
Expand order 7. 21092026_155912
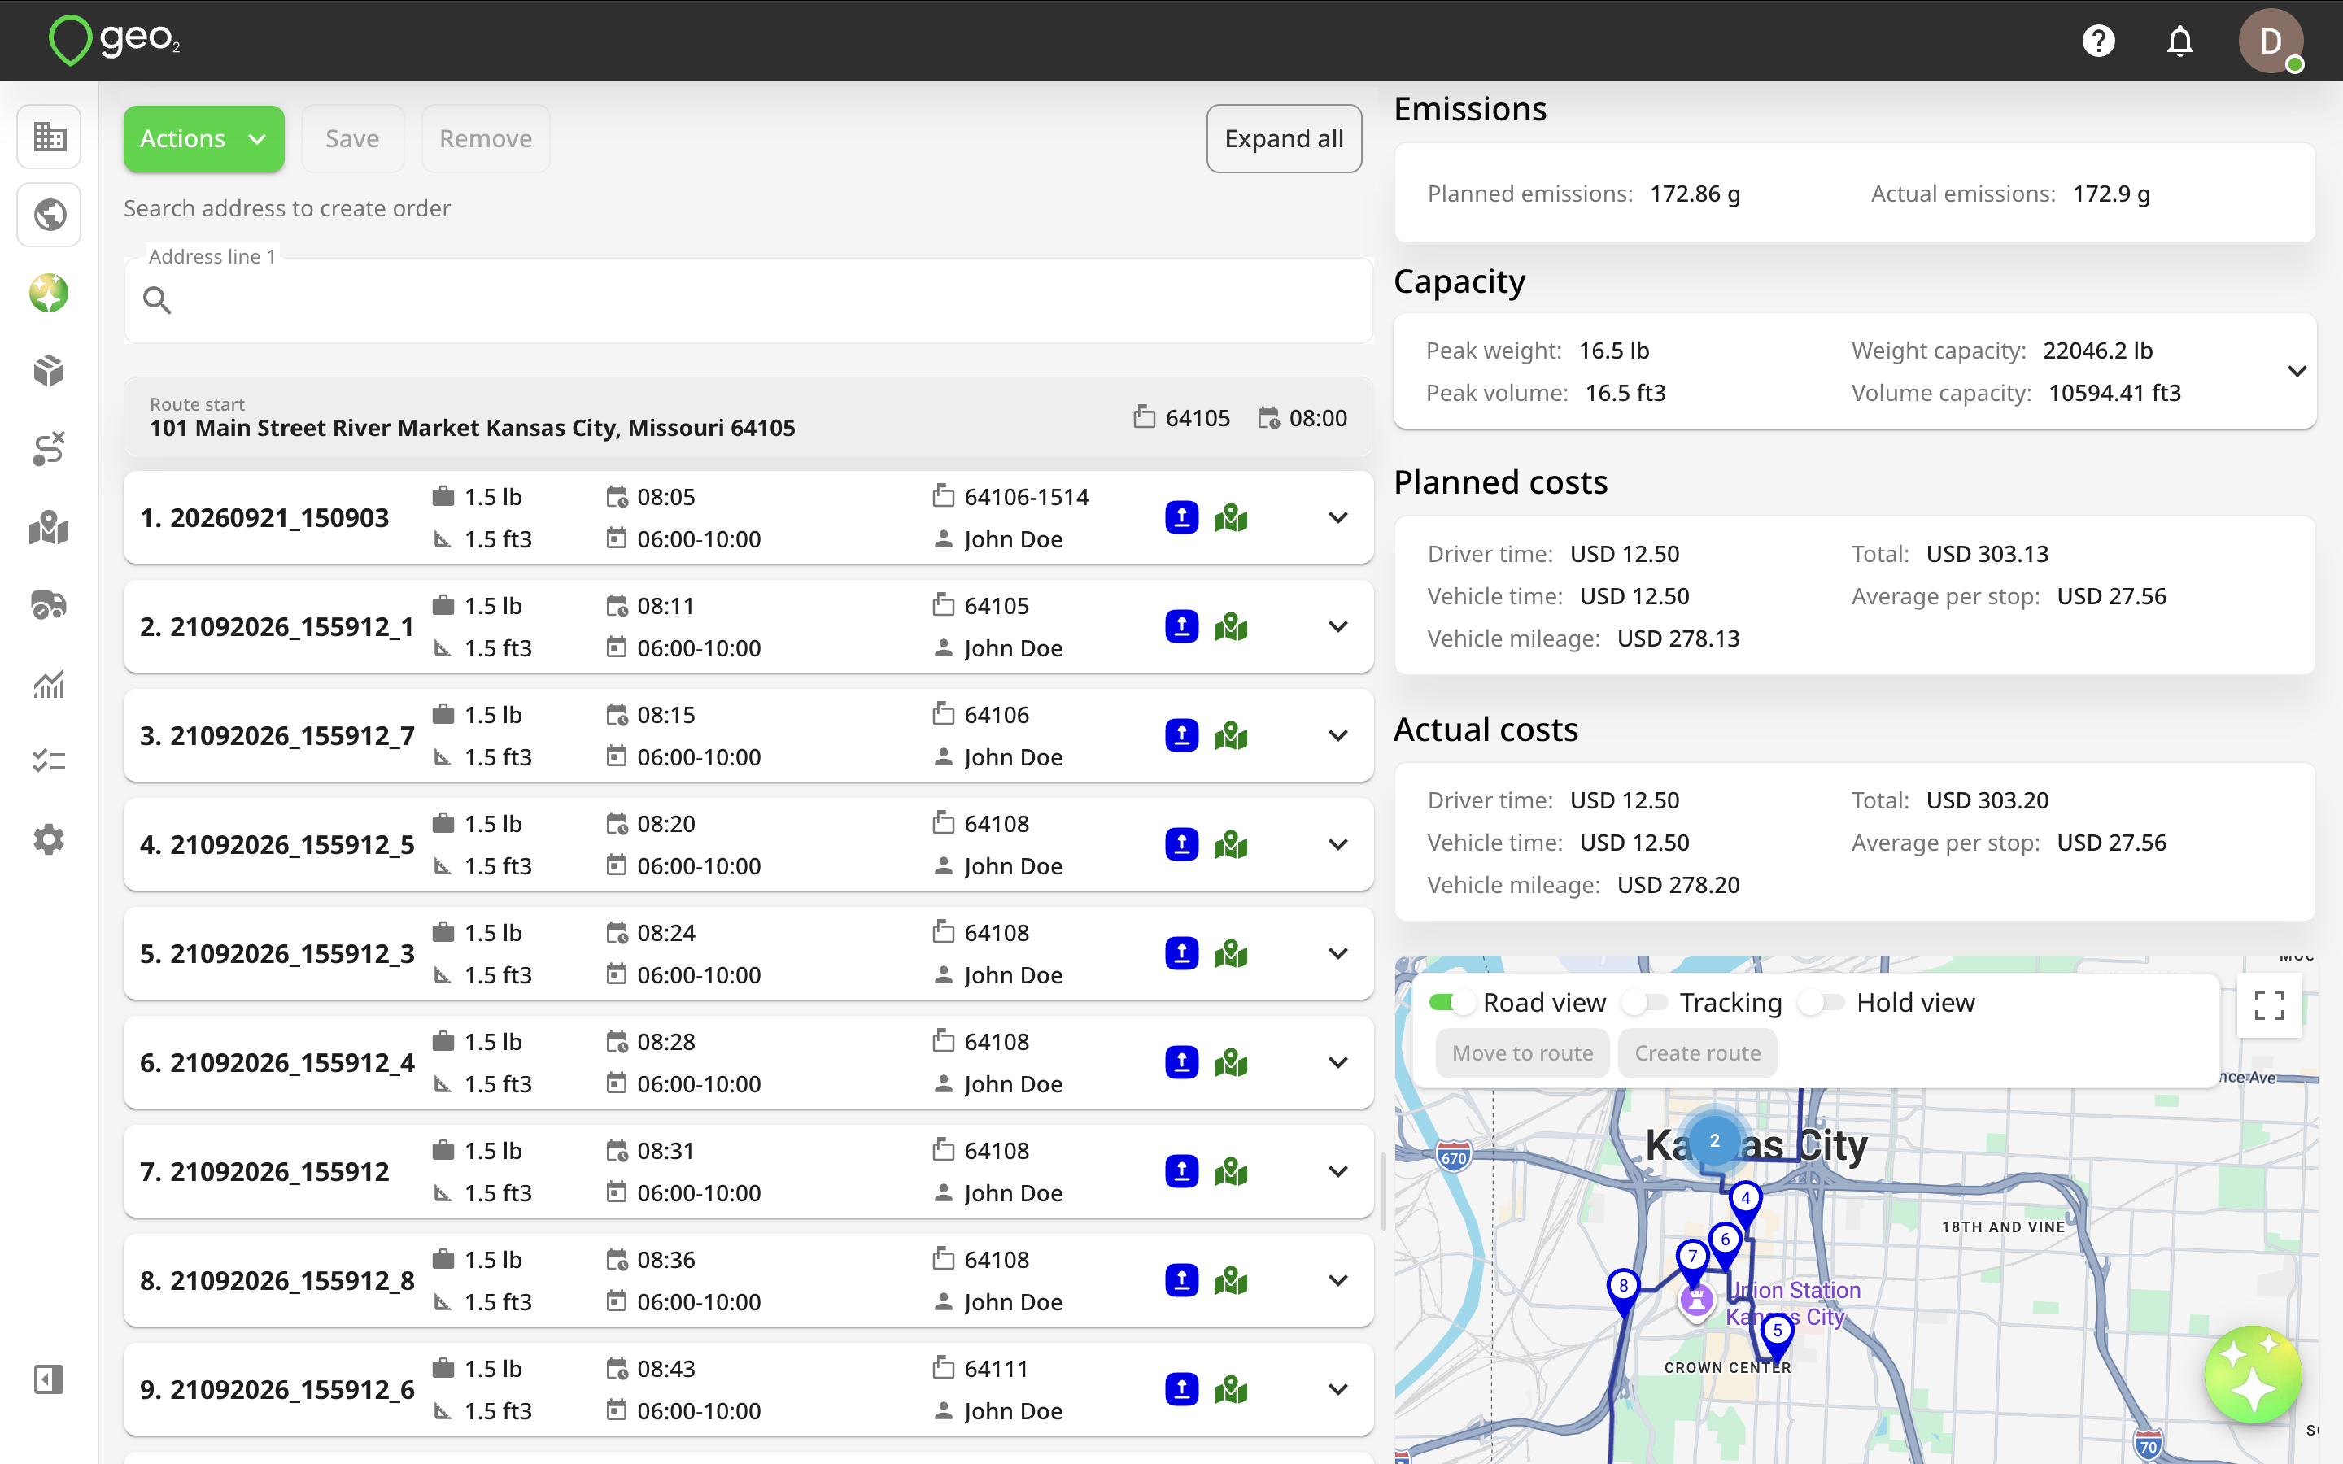click(x=1338, y=1171)
